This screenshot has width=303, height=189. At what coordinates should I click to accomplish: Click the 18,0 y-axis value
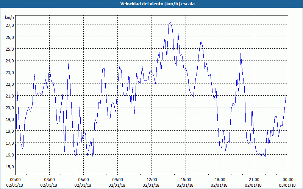(x=9, y=131)
